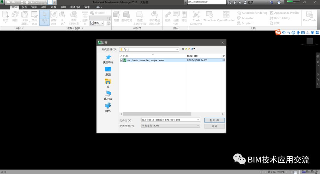The width and height of the screenshot is (320, 174).
Task: Open the TimeLiner tool
Action: click(209, 16)
